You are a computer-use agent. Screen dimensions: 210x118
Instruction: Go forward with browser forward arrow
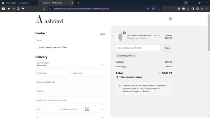(x=13, y=8)
